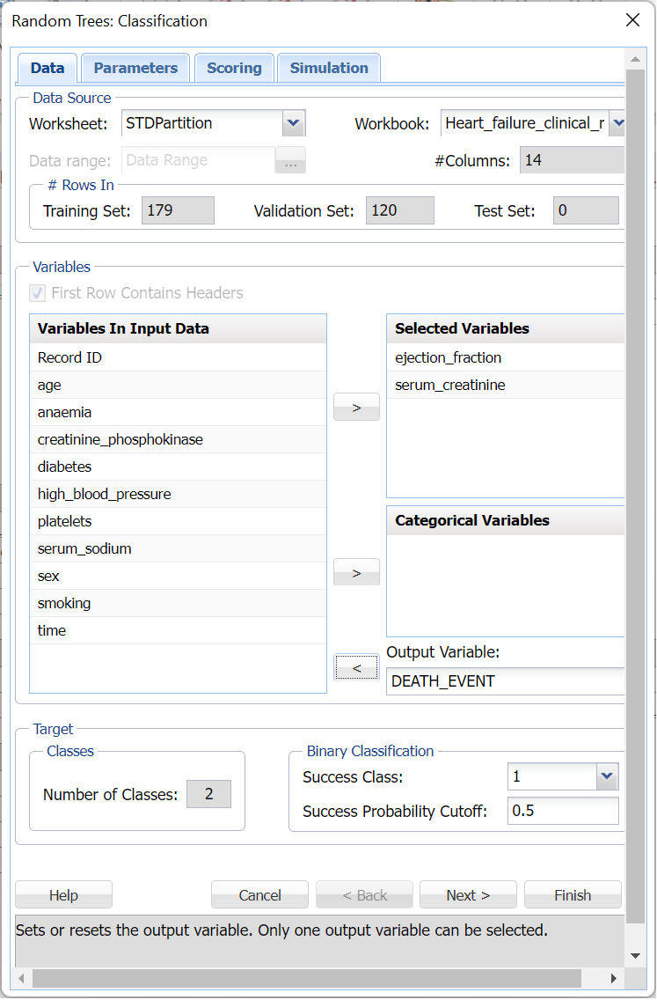Click the Data range ellipsis button
657x1000 pixels.
click(x=290, y=161)
